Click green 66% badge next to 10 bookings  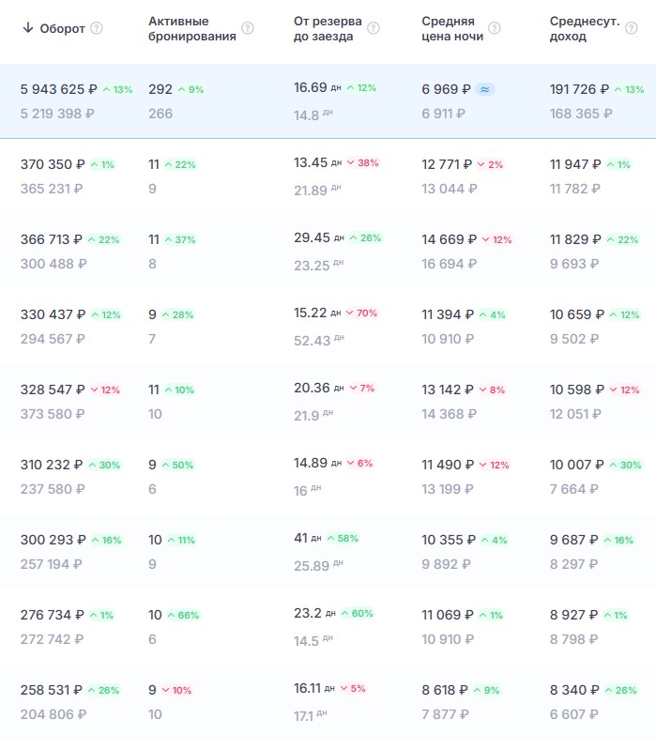184,615
